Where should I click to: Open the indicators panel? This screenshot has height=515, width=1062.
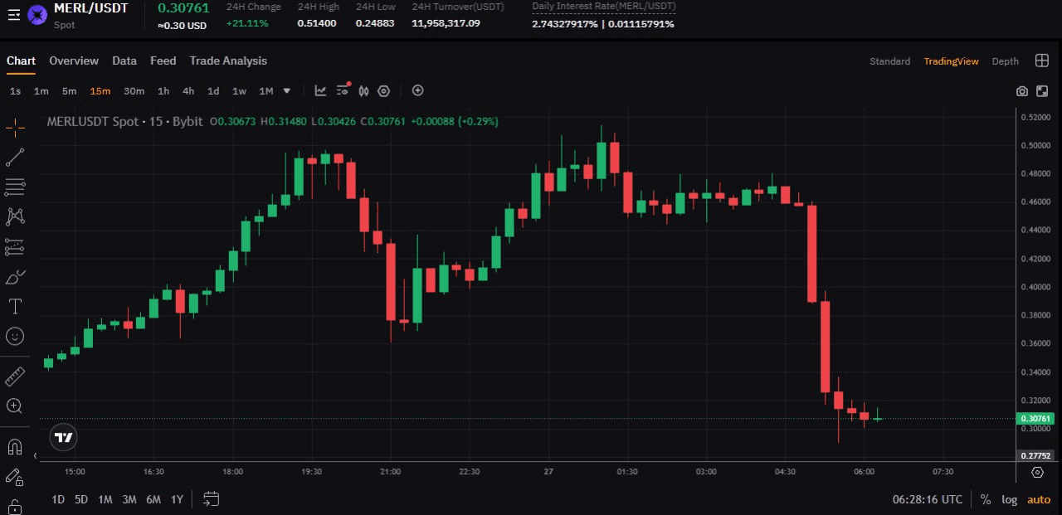[320, 91]
